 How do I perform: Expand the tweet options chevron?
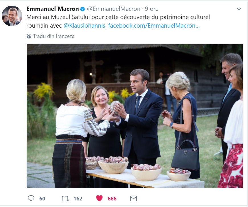(239, 9)
